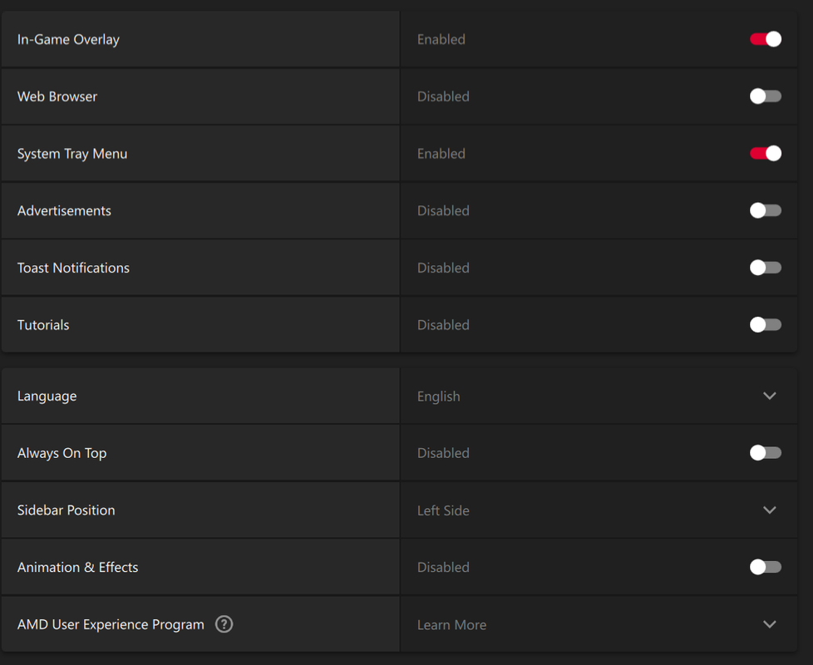Image resolution: width=813 pixels, height=665 pixels.
Task: Click the In-Game Overlay setting label
Action: [x=68, y=39]
